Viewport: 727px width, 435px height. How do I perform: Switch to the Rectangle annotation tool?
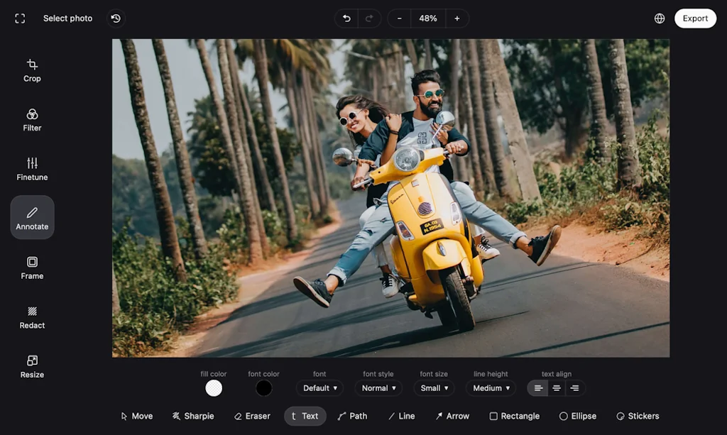point(514,416)
